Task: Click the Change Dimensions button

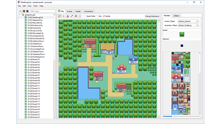Action: click(x=152, y=16)
